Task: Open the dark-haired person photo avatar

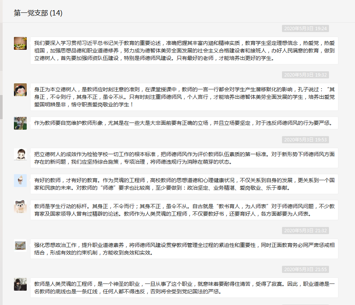Action: click(x=20, y=284)
